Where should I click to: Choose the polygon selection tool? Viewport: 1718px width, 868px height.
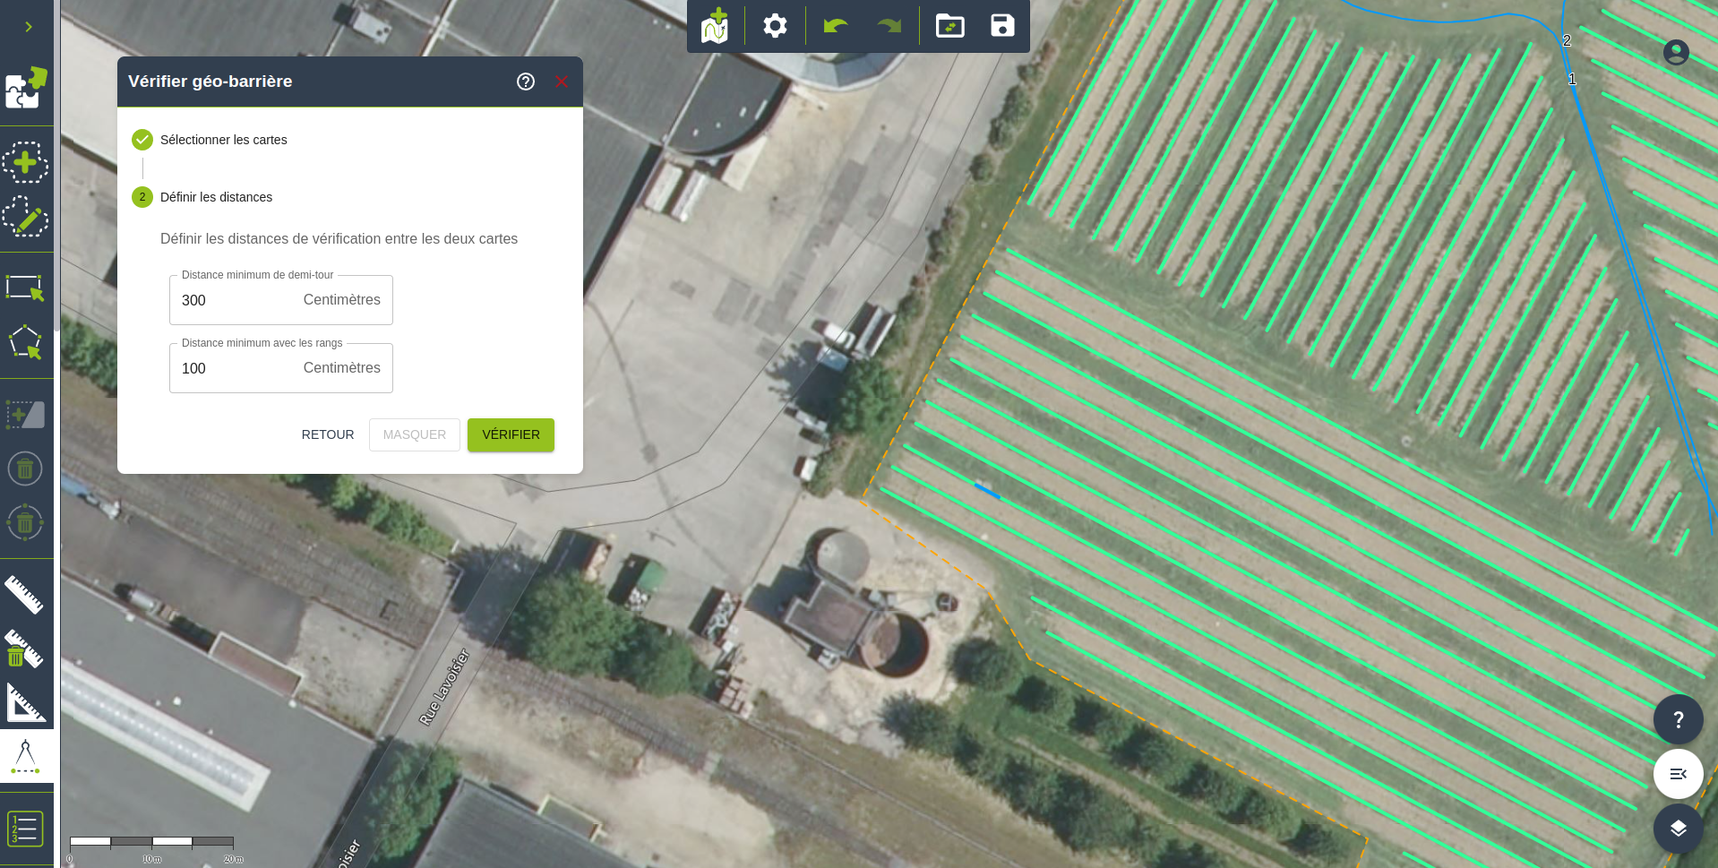25,342
